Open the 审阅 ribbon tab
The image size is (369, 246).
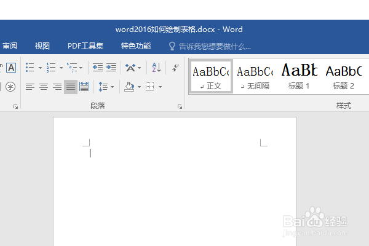coord(10,46)
